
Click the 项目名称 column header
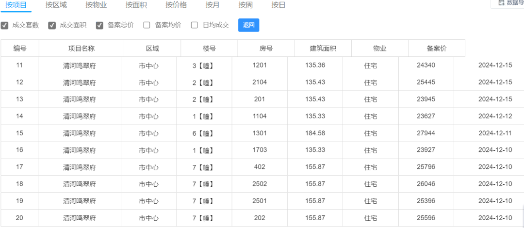click(82, 48)
